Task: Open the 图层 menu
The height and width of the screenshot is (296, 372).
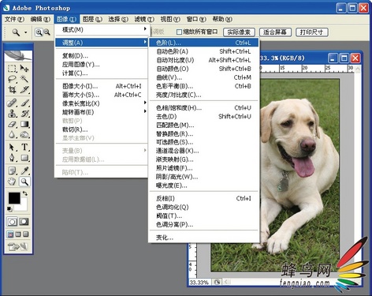Action: click(92, 19)
